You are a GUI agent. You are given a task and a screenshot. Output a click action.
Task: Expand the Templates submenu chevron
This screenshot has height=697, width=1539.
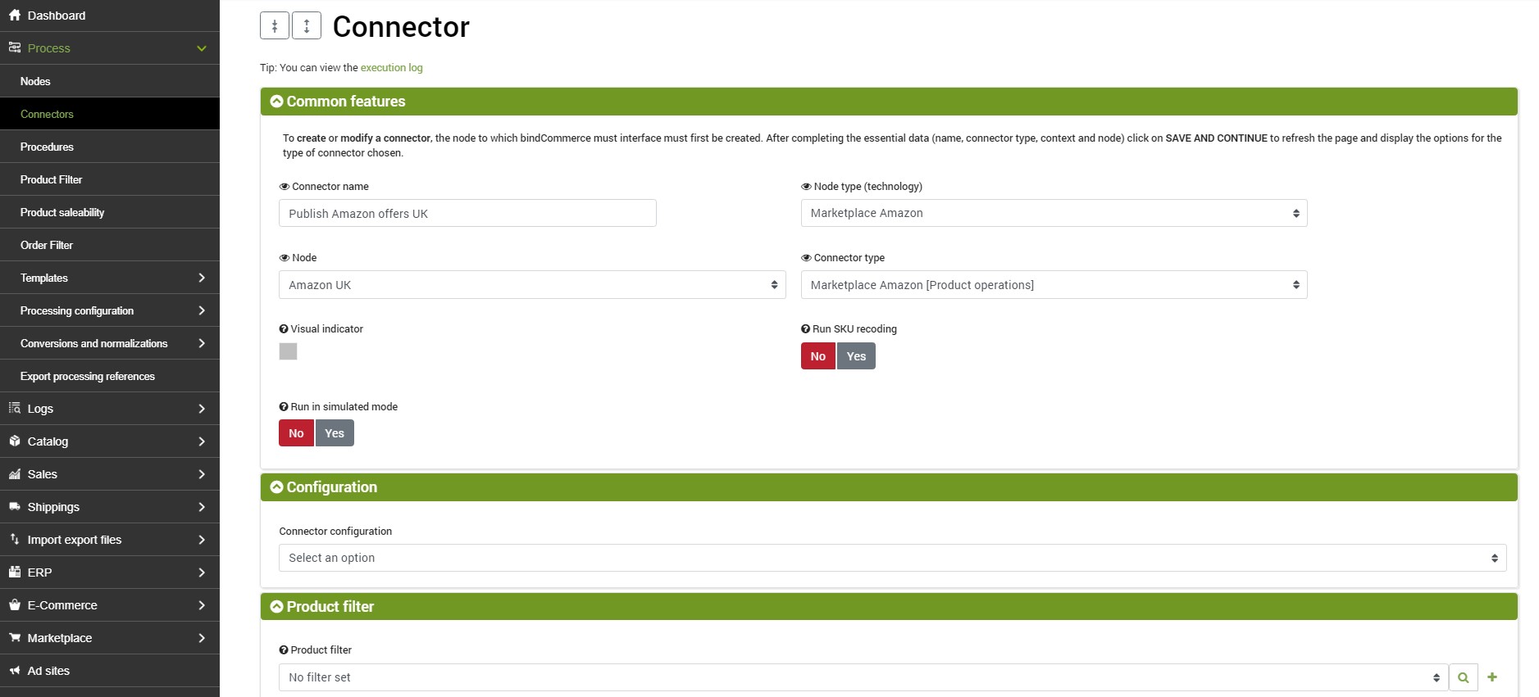pyautogui.click(x=202, y=278)
